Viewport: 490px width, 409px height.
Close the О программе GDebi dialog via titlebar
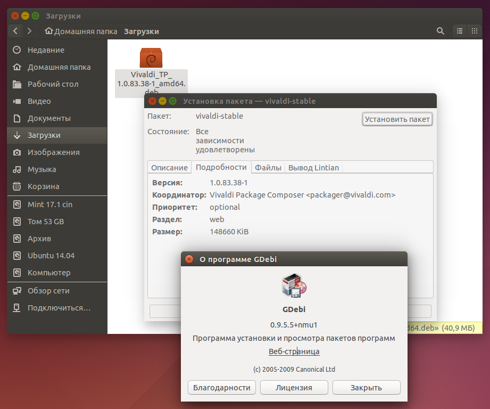189,259
